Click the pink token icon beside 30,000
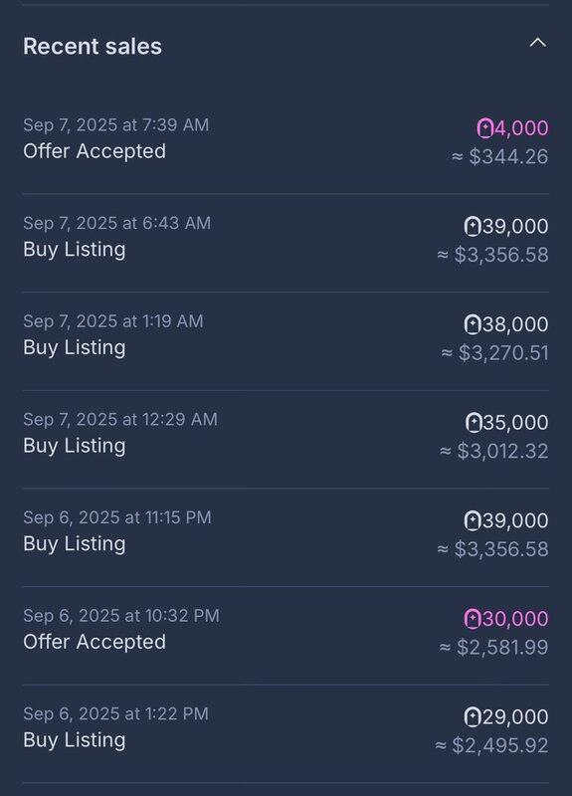The image size is (572, 796). click(x=472, y=618)
